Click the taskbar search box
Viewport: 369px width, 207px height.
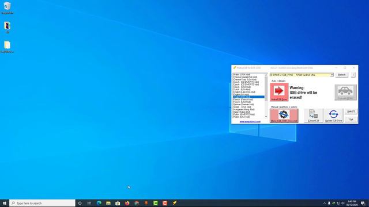click(42, 203)
